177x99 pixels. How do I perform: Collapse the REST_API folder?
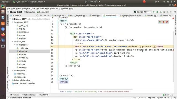pyautogui.click(x=12, y=42)
